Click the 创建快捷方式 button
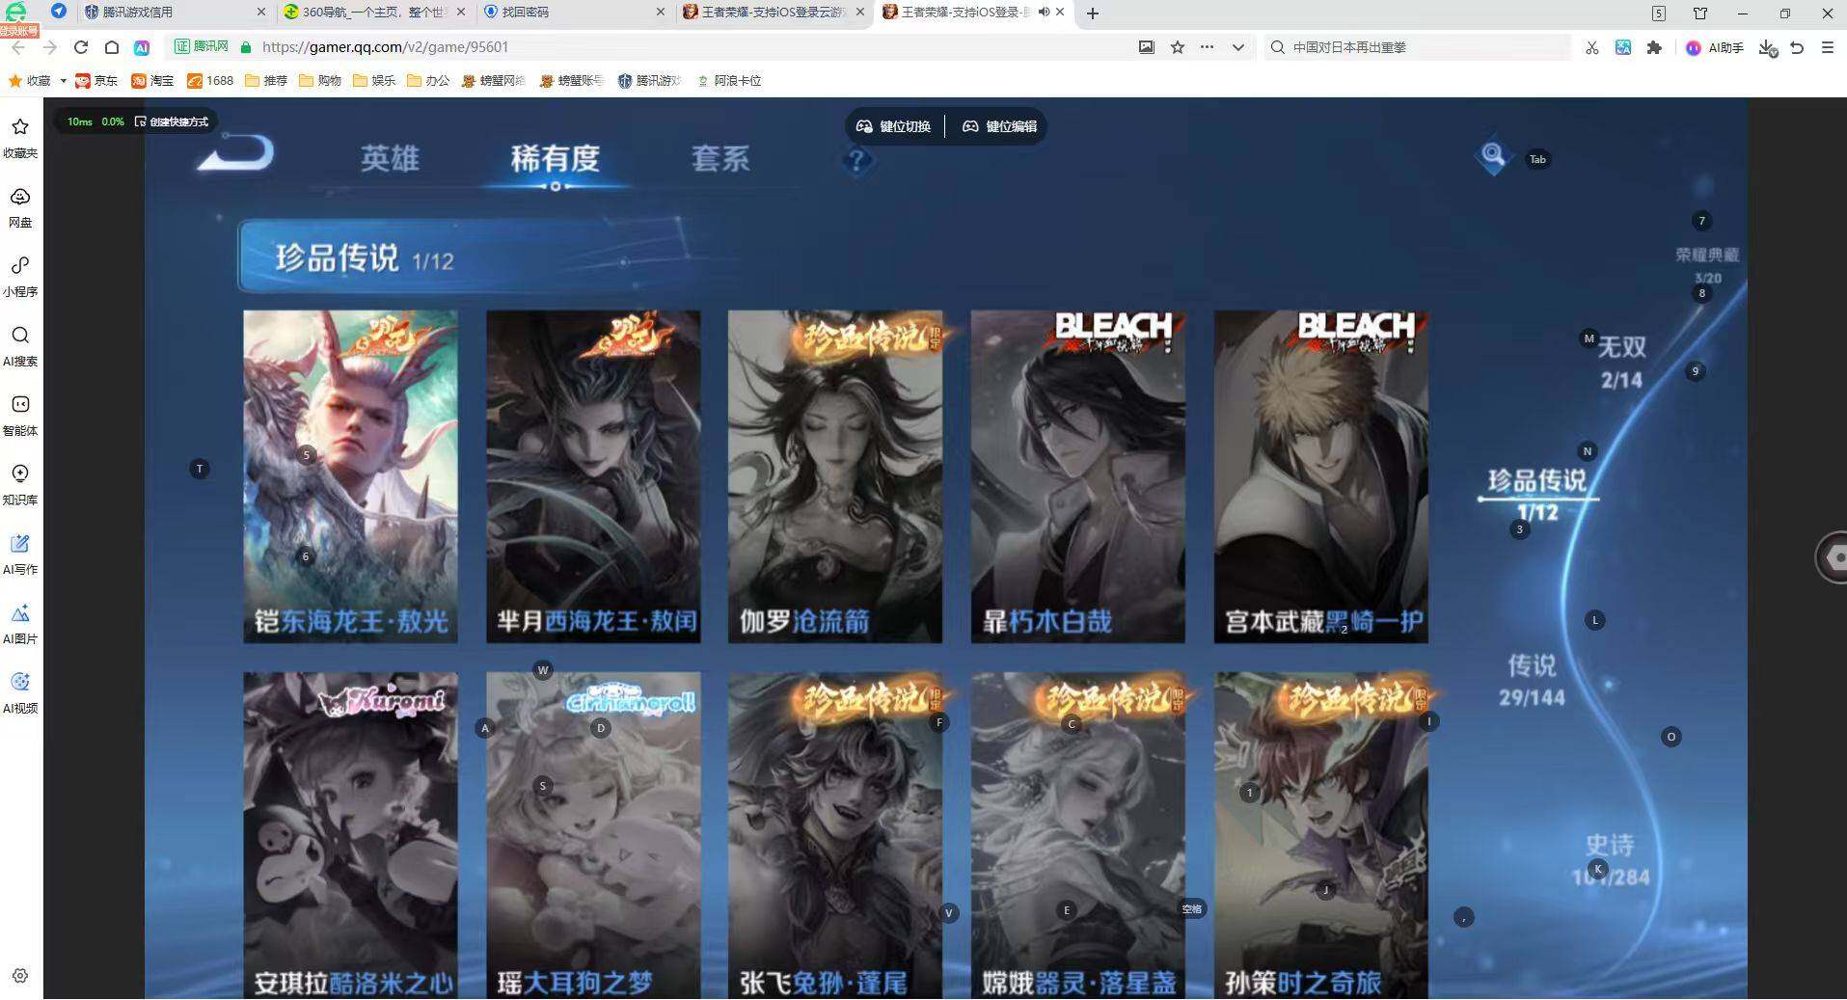 coord(172,122)
